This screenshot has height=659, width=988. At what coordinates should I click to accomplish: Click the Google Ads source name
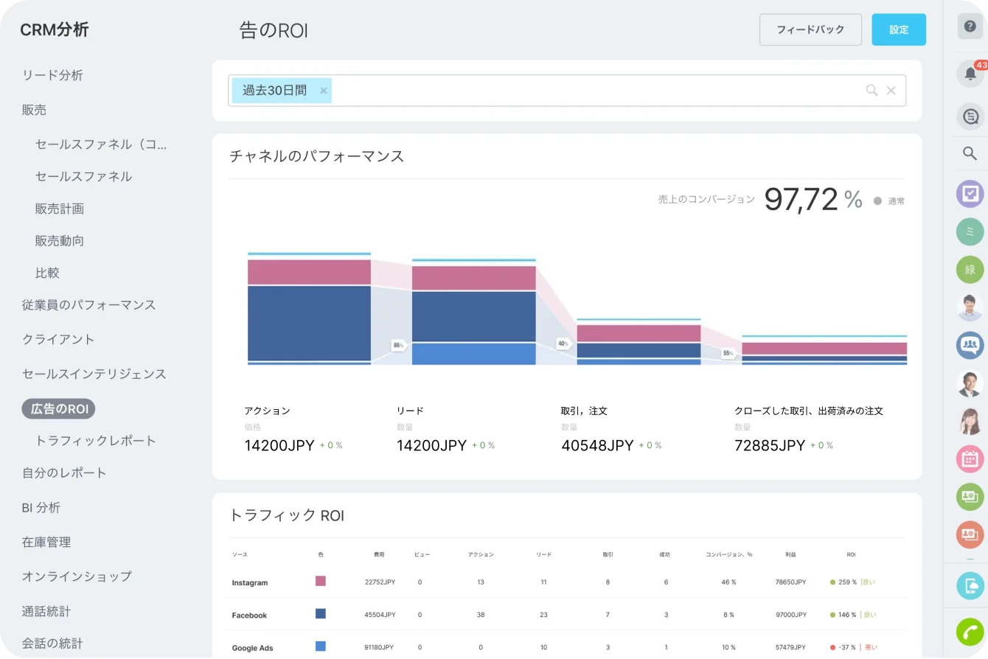[x=252, y=648]
